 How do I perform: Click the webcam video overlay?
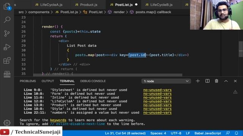[x=216, y=15]
